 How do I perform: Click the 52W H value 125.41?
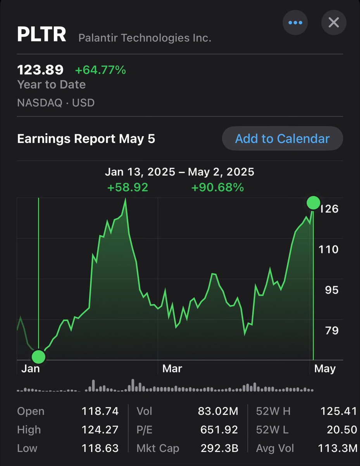click(x=339, y=411)
